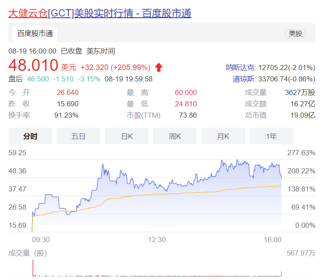Click the 美股 tag badge
Viewport: 332px width, 280px height.
[295, 34]
